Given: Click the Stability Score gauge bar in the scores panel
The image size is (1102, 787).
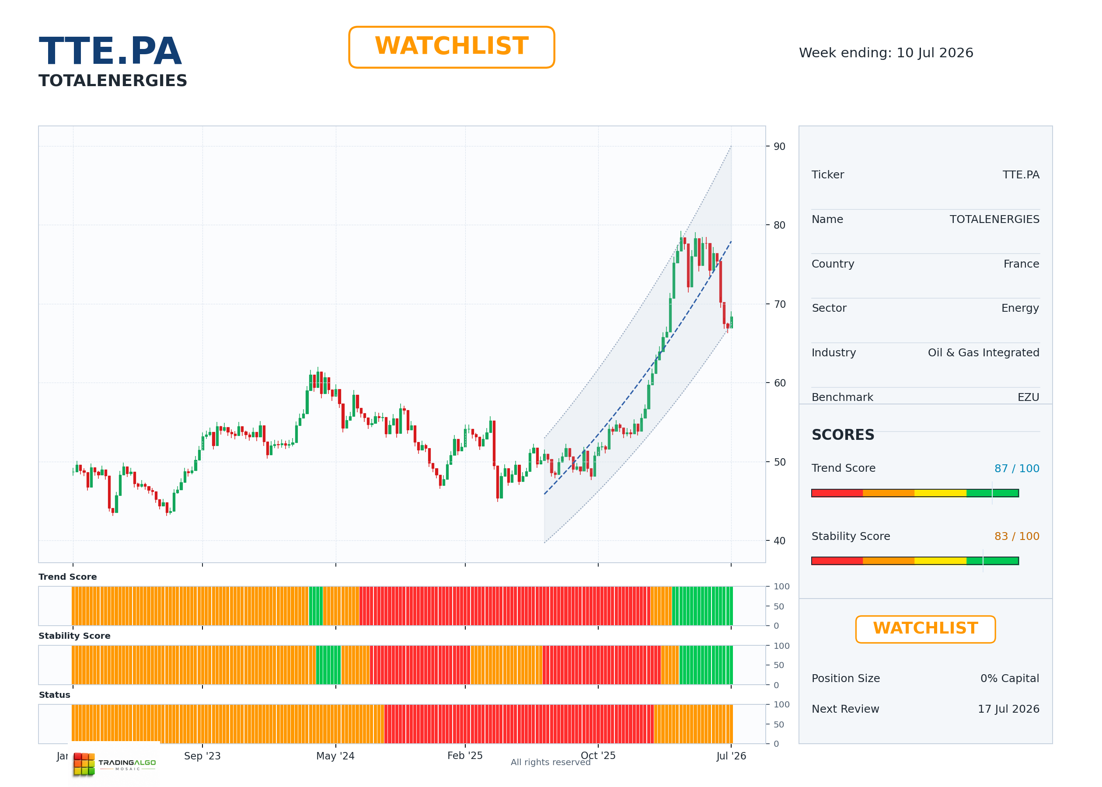Looking at the screenshot, I should (915, 561).
